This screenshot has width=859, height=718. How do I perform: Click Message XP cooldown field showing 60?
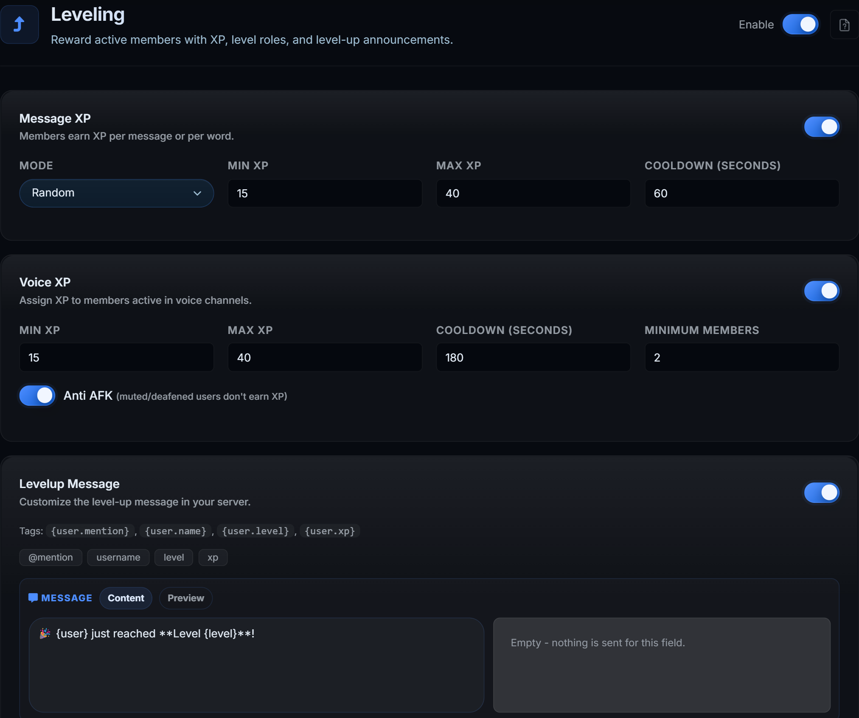tap(742, 194)
